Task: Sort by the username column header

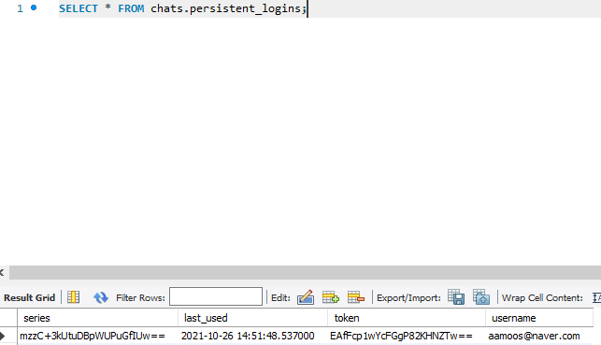Action: click(x=539, y=318)
